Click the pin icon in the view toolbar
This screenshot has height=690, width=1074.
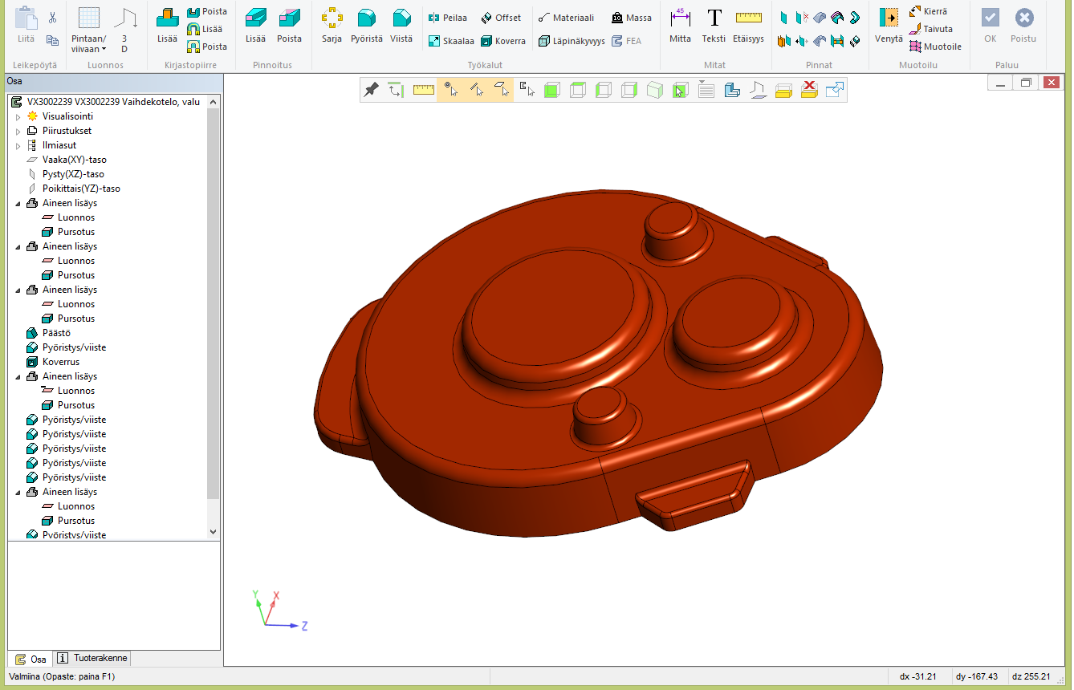point(371,90)
